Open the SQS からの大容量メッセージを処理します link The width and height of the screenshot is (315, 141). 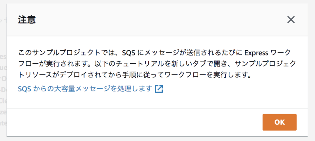[84, 89]
